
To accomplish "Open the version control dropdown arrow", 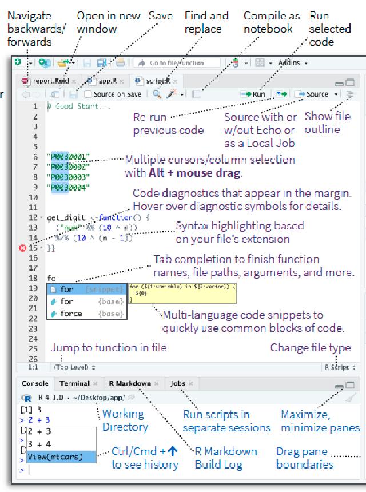I will (246, 63).
